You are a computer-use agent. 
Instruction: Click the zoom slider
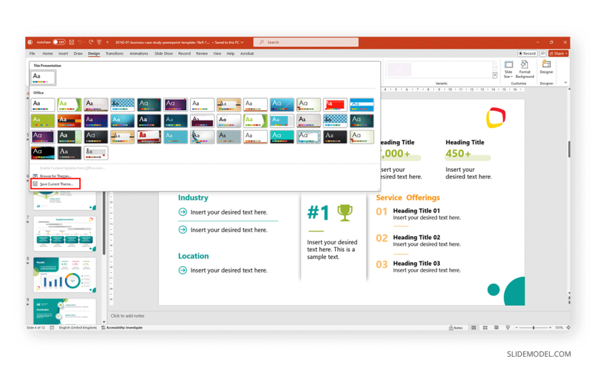[533, 327]
